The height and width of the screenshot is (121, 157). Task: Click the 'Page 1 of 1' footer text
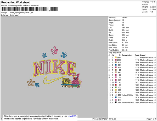[151, 119]
